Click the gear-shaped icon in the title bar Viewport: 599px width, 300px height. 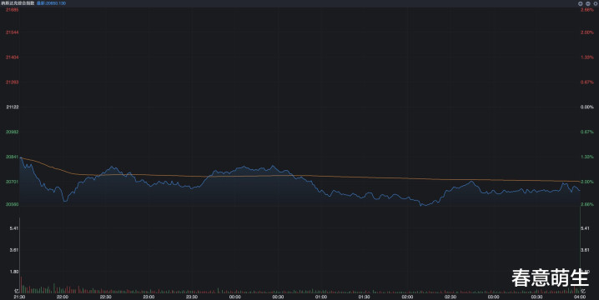tap(595, 3)
